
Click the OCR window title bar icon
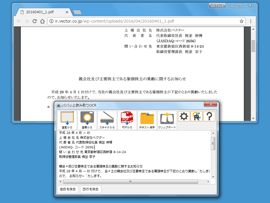pos(58,105)
